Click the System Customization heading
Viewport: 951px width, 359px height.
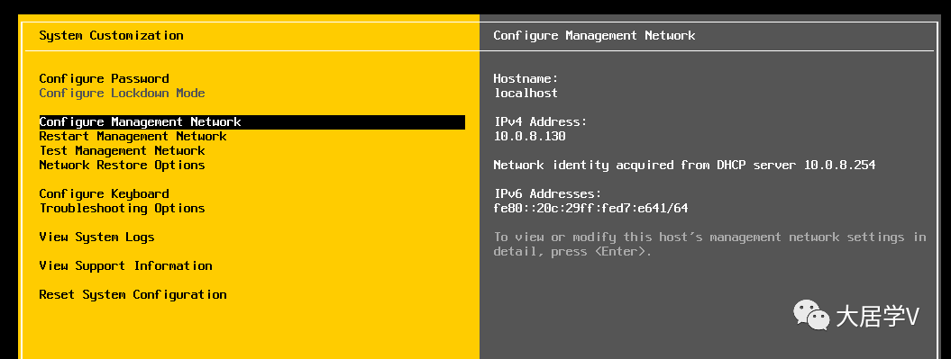(111, 36)
